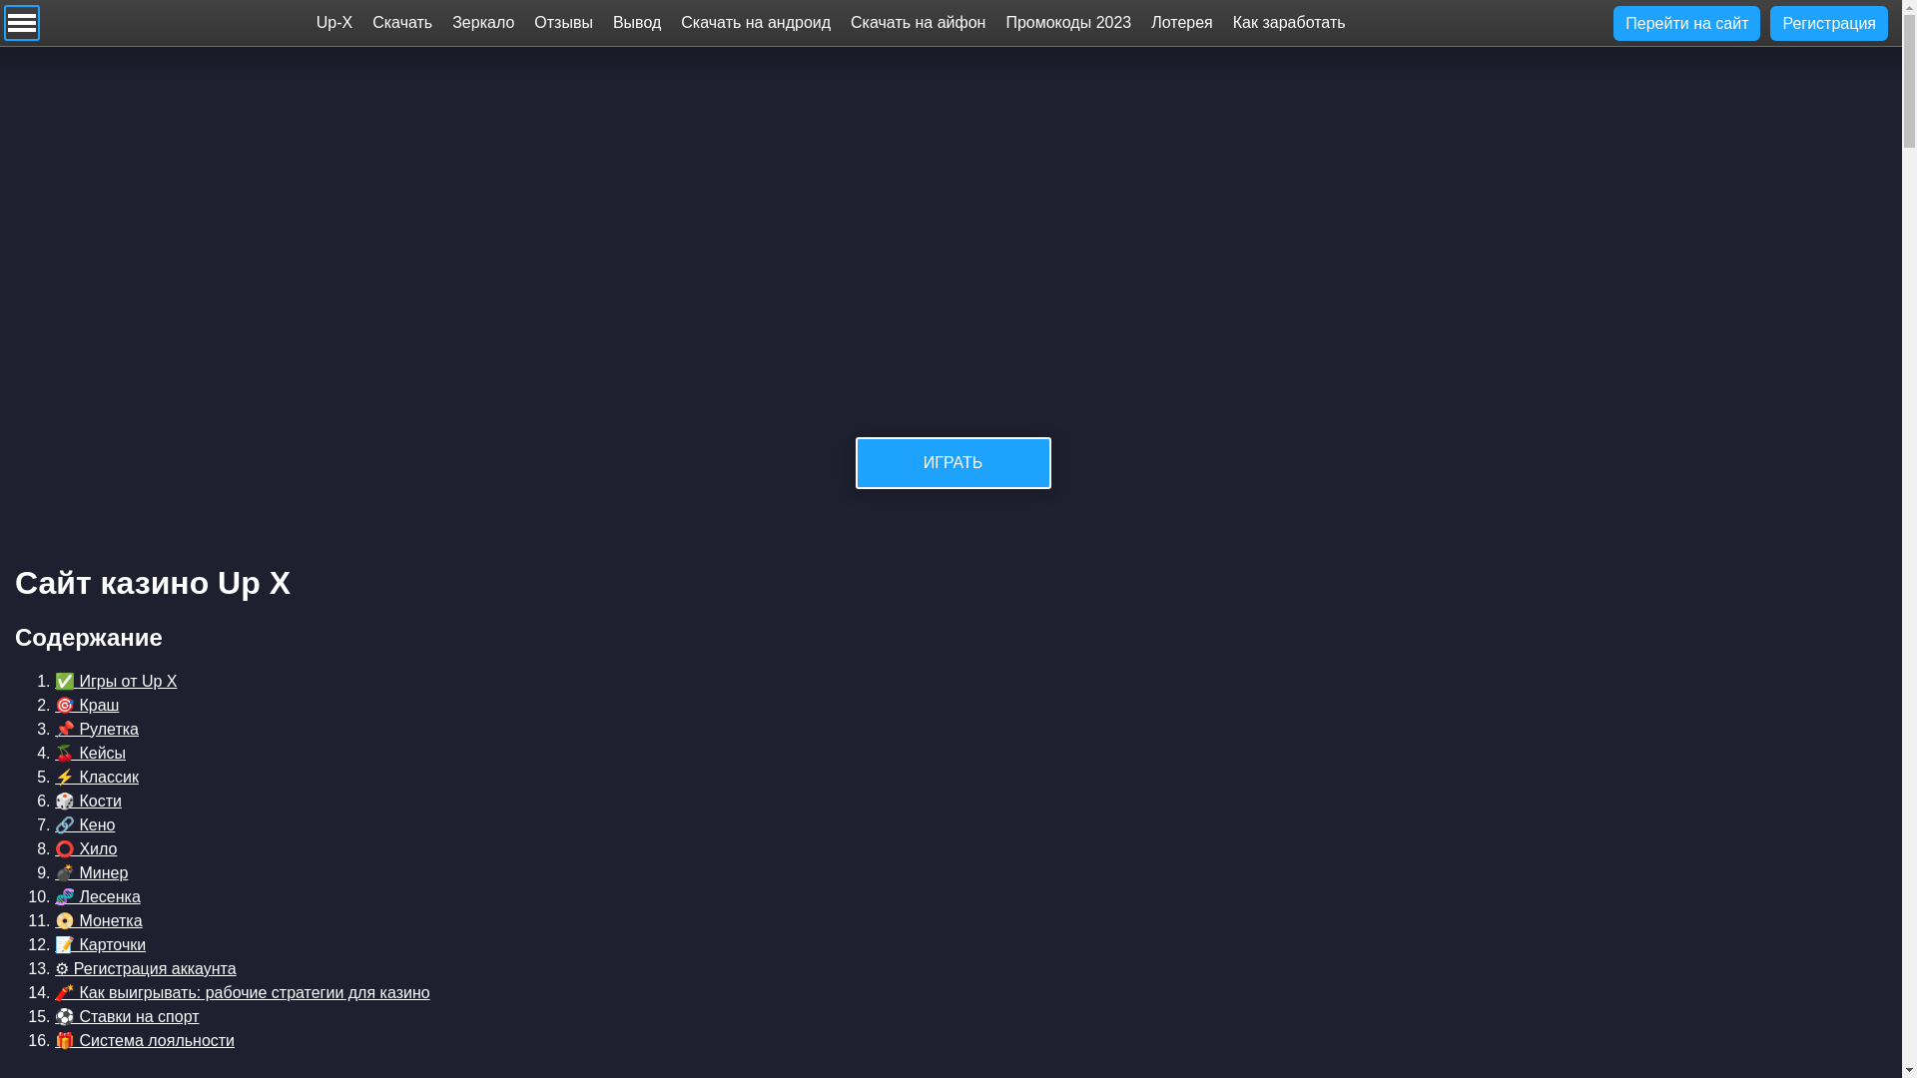Viewport: 1917px width, 1078px height.
Task: Jump to the Кено section link
Action: click(85, 825)
